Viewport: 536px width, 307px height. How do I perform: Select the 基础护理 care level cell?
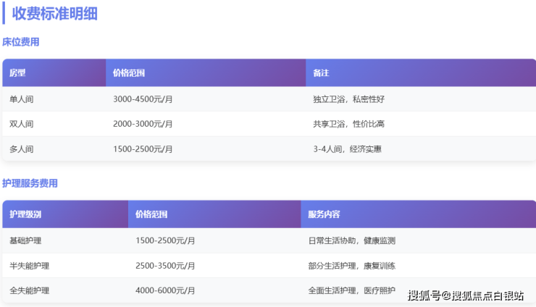25,240
